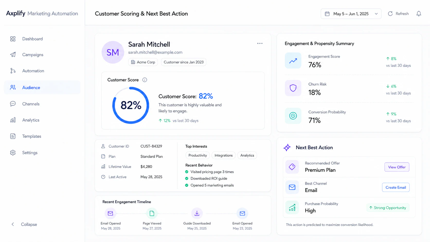Click the Refresh button label

(402, 14)
